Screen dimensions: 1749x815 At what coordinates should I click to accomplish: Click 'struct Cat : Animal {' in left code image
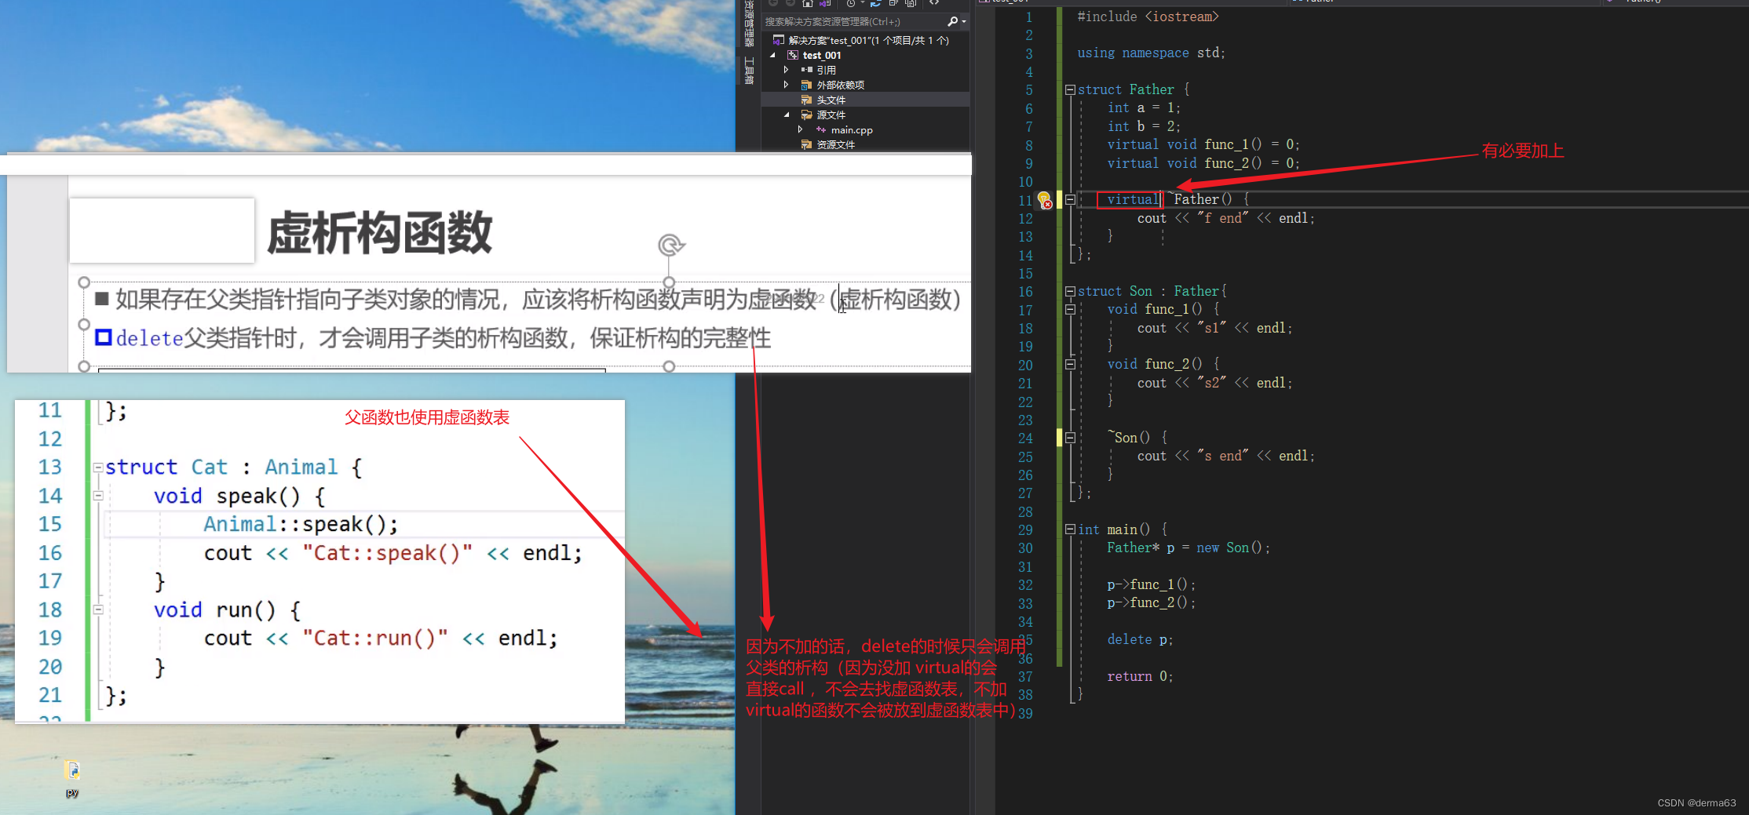pyautogui.click(x=234, y=468)
